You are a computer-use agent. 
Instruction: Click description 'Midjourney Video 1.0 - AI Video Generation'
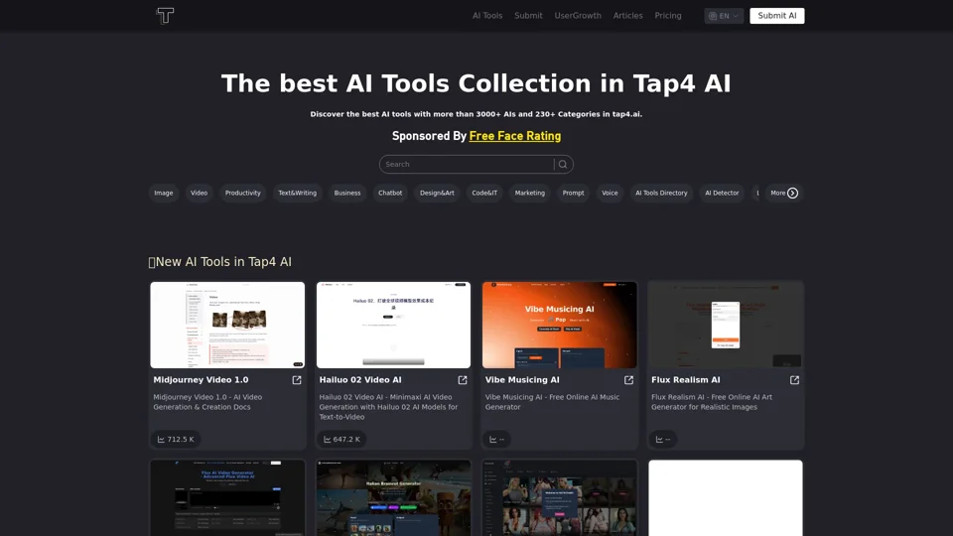pos(207,402)
